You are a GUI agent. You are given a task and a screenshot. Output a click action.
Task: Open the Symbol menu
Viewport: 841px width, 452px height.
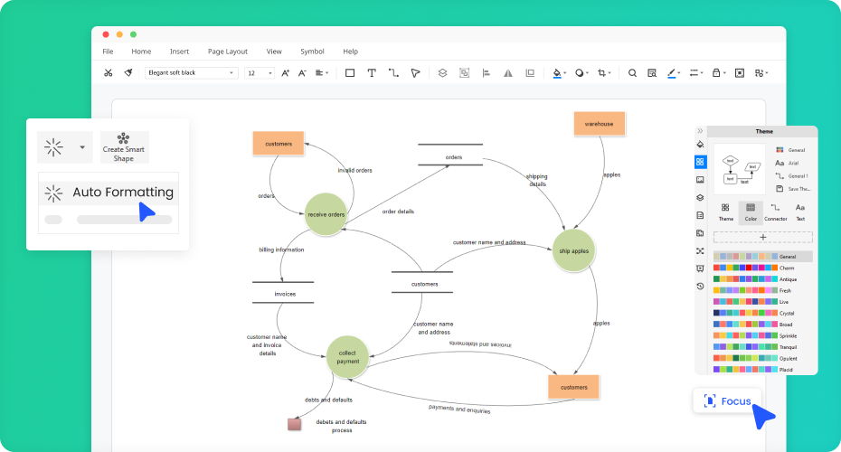point(312,52)
